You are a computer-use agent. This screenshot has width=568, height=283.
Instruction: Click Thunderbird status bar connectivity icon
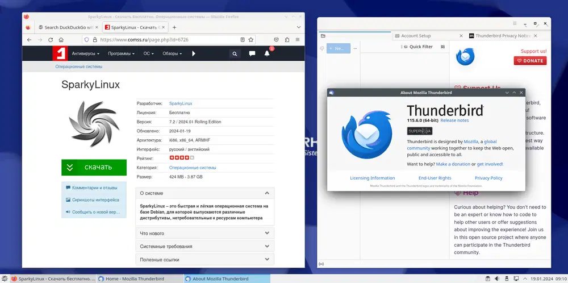[x=321, y=264]
